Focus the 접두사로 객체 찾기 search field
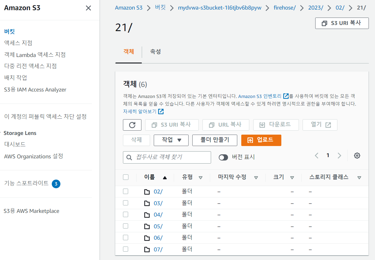The height and width of the screenshot is (260, 375). tap(167, 157)
